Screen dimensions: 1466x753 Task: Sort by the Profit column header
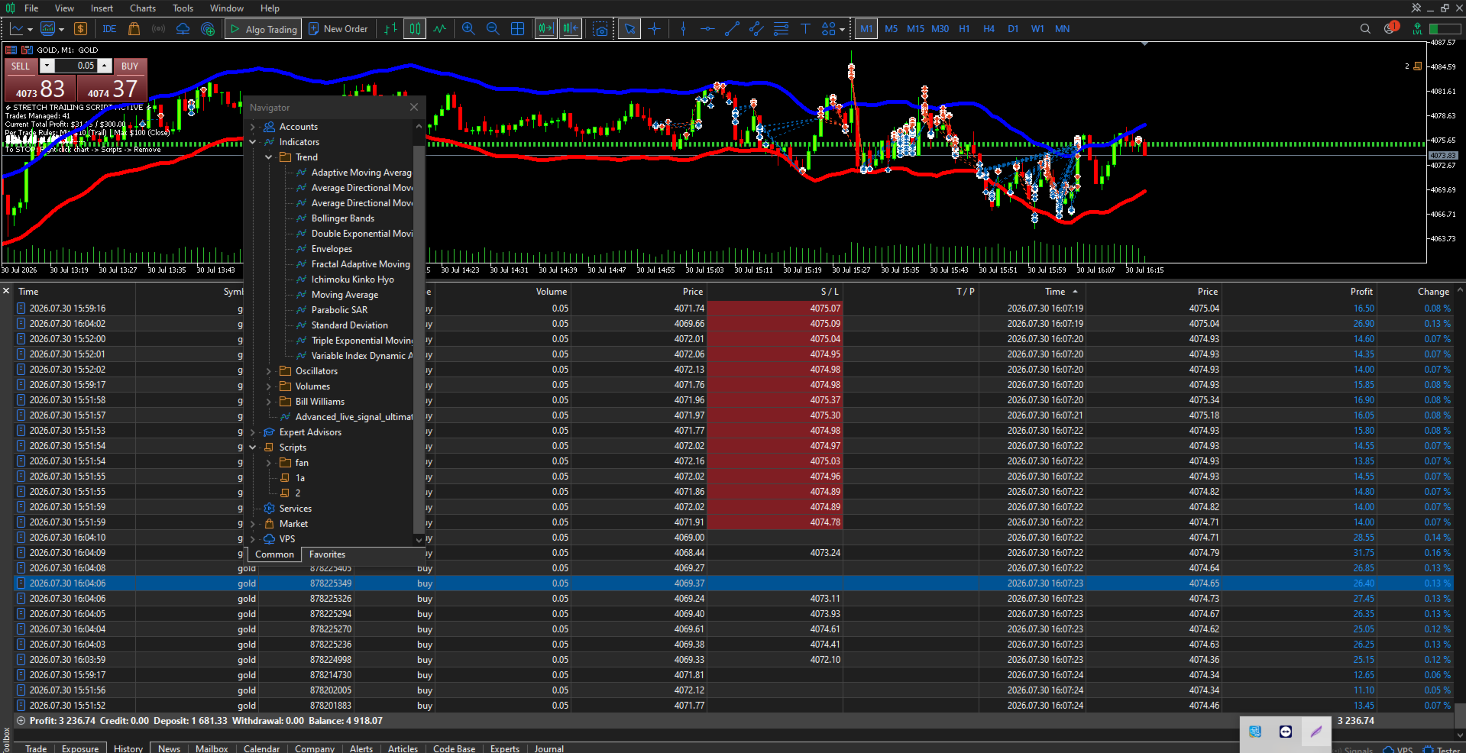[x=1361, y=292]
